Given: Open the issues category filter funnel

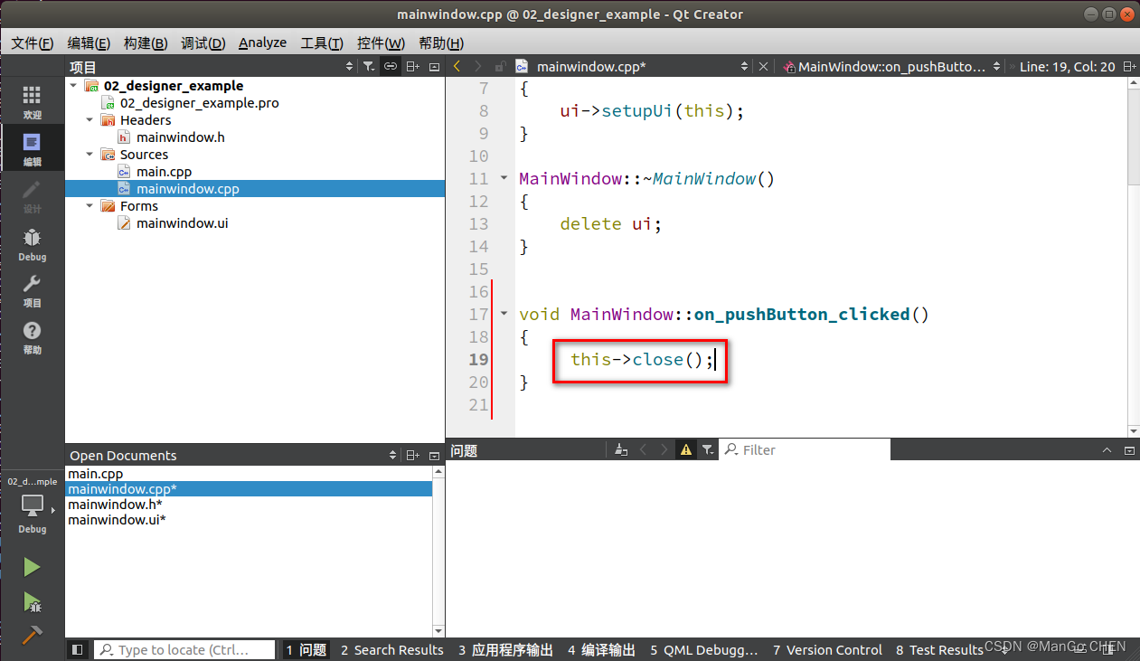Looking at the screenshot, I should click(x=708, y=449).
